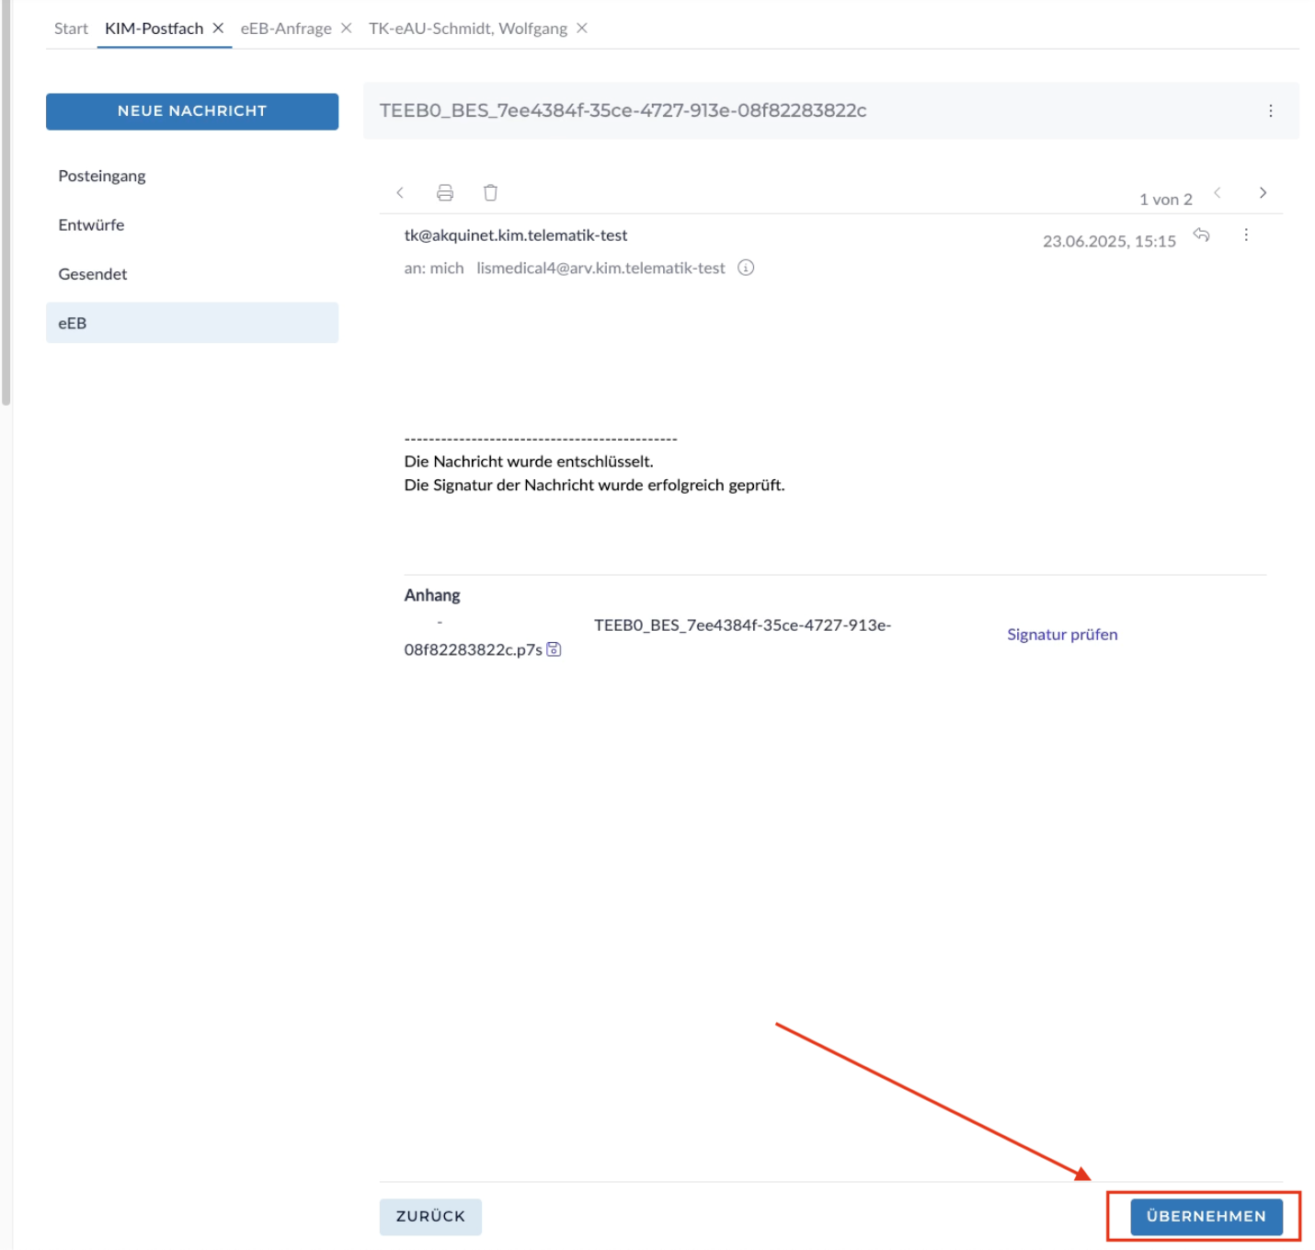Close the TK-eAU-Schmidt, Wolfgang tab
1315x1250 pixels.
581,28
